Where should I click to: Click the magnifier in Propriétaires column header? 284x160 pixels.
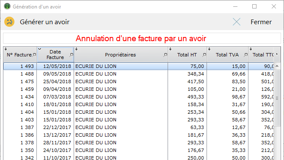165,55
